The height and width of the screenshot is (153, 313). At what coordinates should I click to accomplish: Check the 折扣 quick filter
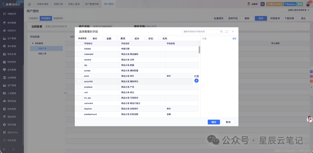[x=145, y=39]
